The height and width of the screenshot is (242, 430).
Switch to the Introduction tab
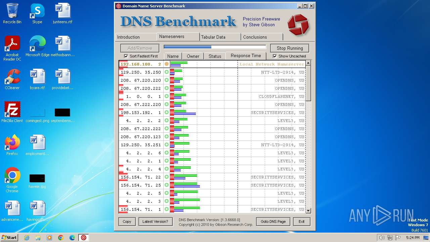tap(136, 37)
